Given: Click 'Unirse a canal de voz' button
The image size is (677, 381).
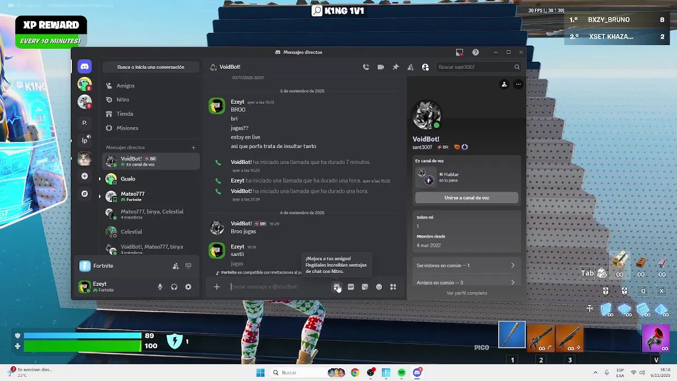Looking at the screenshot, I should click(466, 198).
